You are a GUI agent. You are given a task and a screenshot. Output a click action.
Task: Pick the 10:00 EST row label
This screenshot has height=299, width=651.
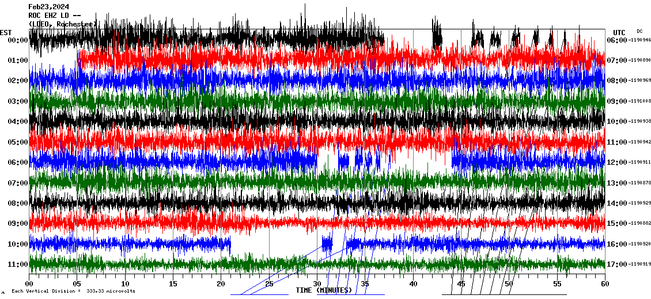pyautogui.click(x=17, y=244)
